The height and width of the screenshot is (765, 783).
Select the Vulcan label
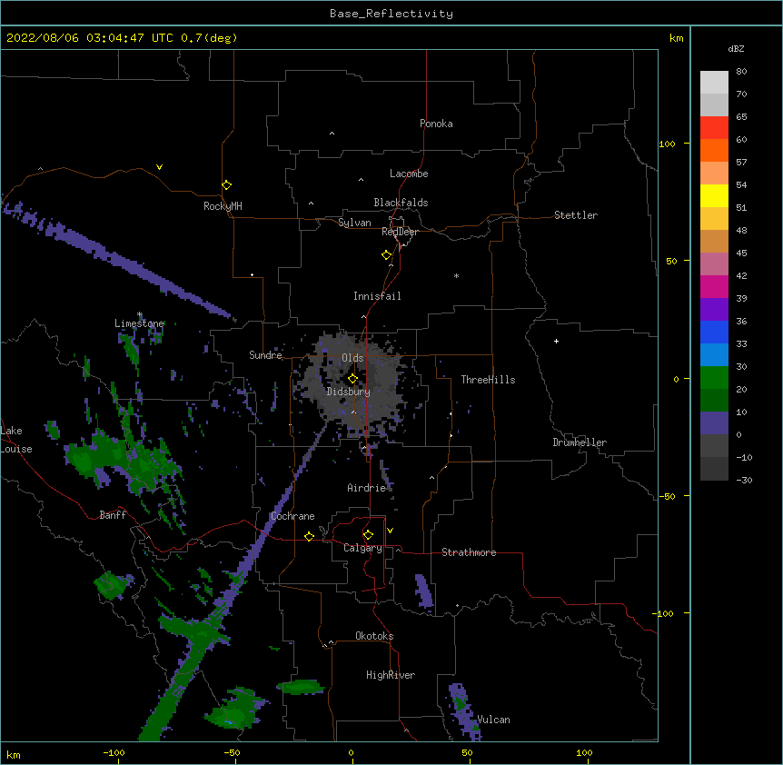(494, 720)
